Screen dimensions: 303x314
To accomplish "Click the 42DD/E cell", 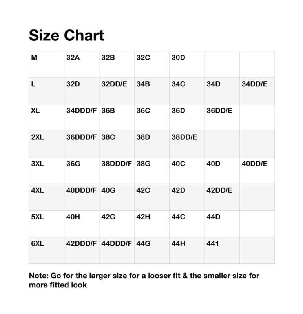I will click(219, 190).
